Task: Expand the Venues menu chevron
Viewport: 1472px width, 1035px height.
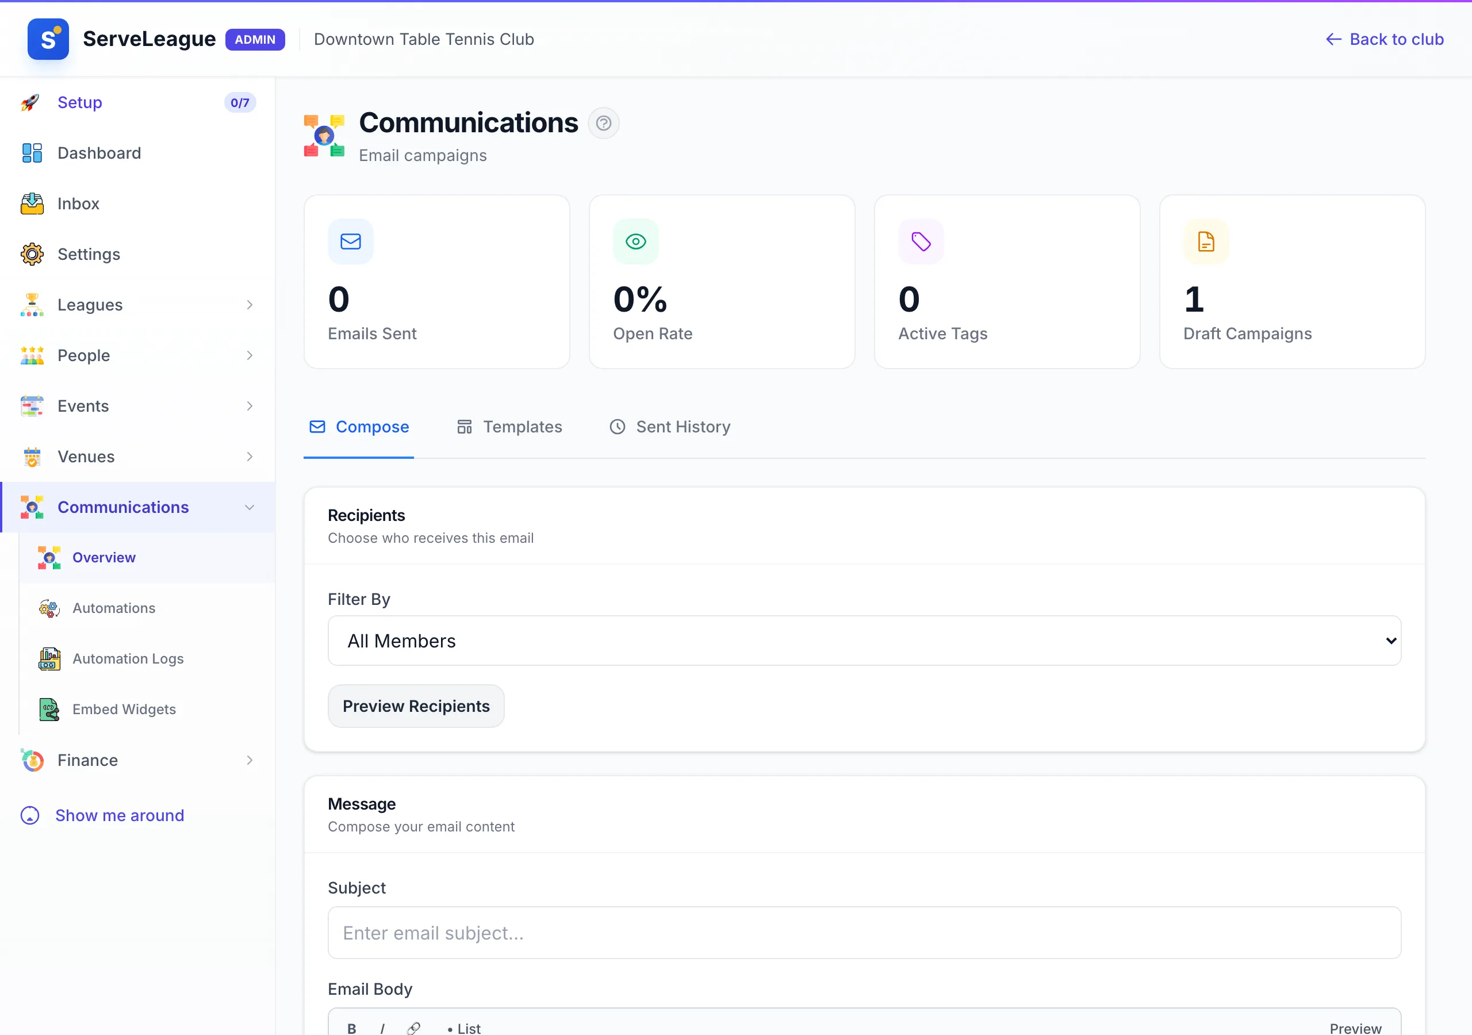Action: point(250,457)
